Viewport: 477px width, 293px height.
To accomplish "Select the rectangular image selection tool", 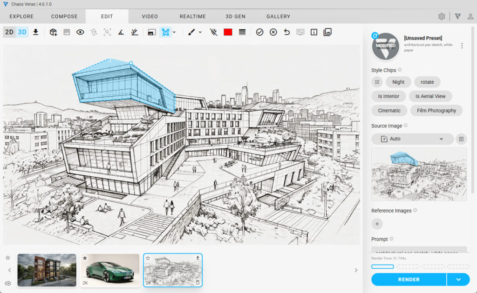I will coord(152,32).
